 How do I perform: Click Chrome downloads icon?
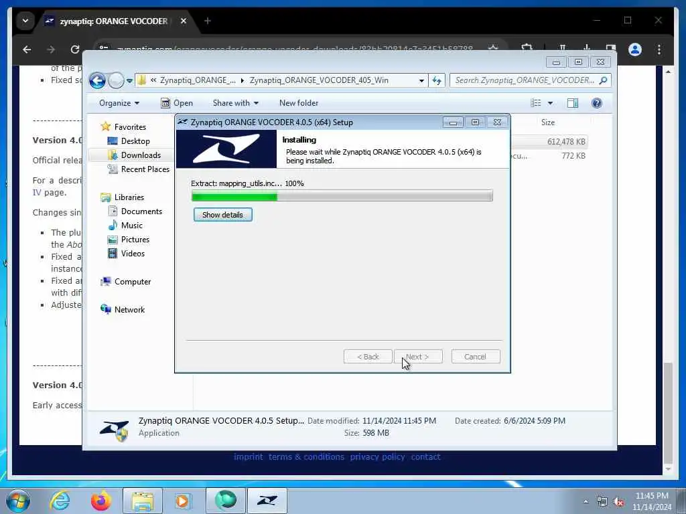[587, 48]
